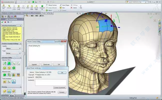This screenshot has height=100, width=162.
Task: Switch to the Sketch tab
Action: (x=11, y=13)
